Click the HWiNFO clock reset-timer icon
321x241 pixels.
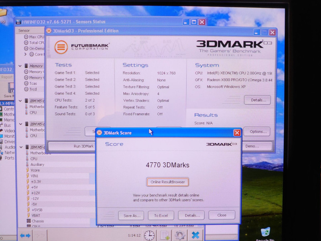[x=149, y=235]
